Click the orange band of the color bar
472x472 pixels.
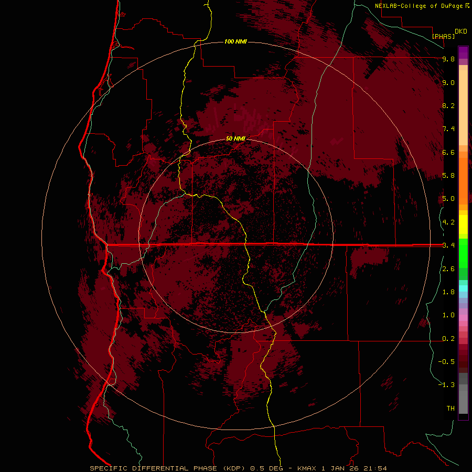[x=463, y=180]
